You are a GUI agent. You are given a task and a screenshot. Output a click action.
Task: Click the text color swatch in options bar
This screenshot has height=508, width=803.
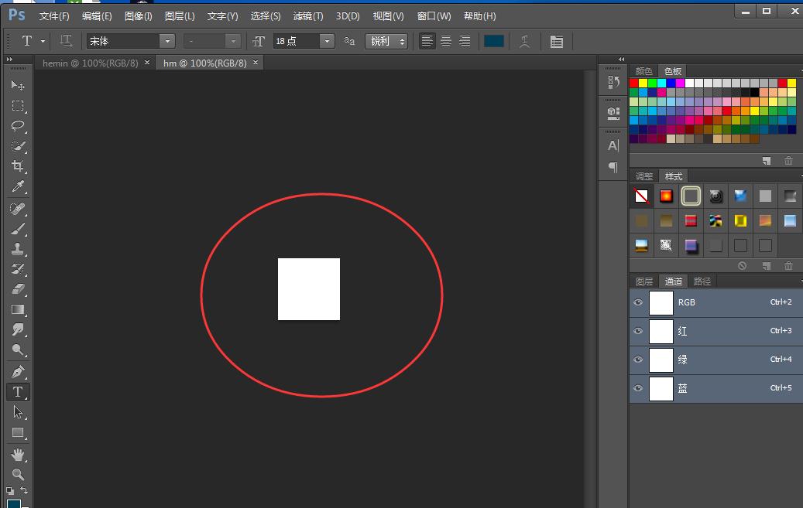pos(494,42)
